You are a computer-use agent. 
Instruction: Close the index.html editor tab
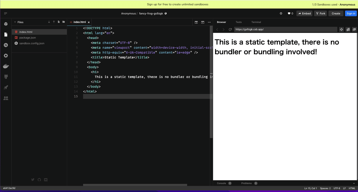(89, 22)
